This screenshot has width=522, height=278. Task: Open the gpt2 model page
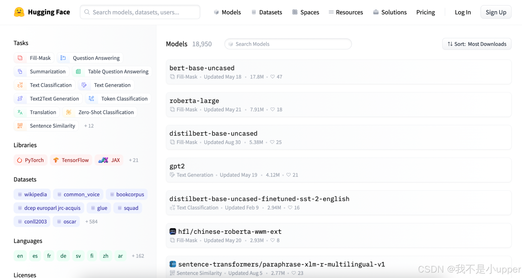coord(177,166)
